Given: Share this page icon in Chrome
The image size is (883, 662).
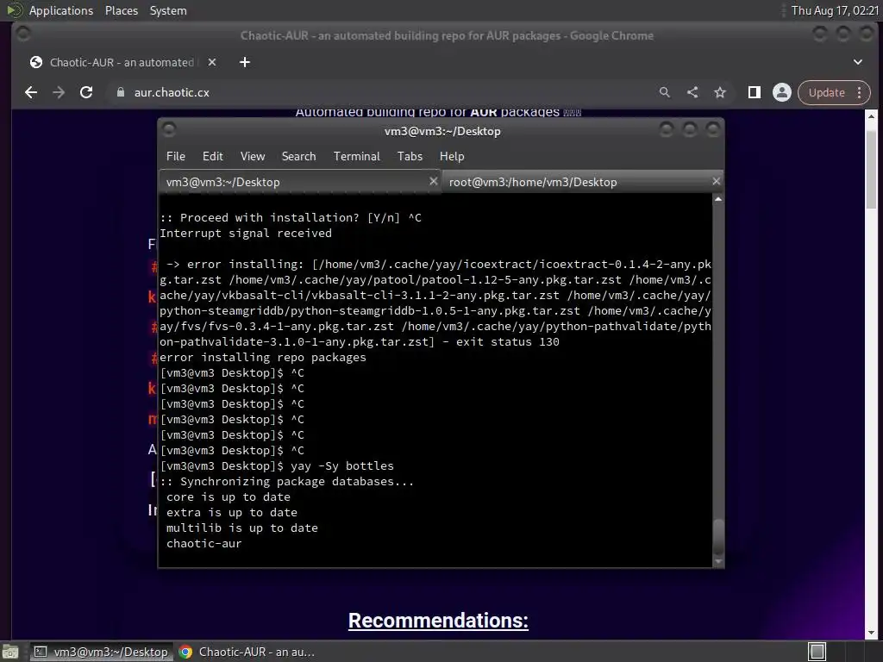Looking at the screenshot, I should [692, 92].
